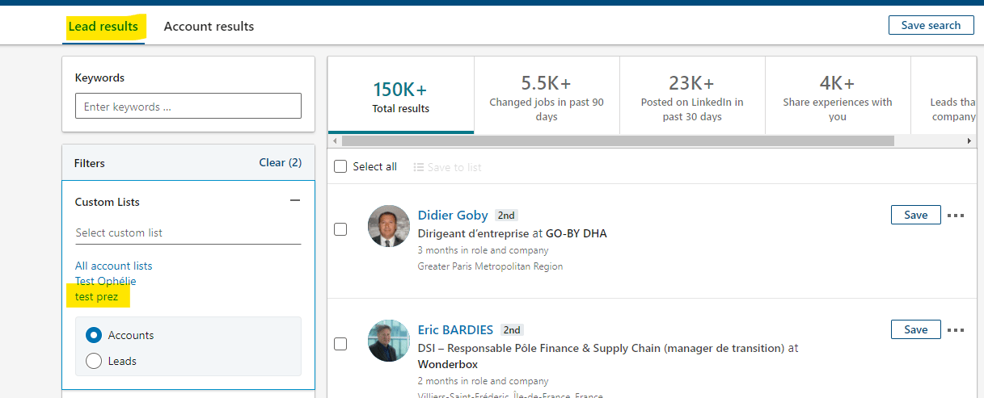
Task: Click Eric BARDIES' 2nd degree badge
Action: click(x=512, y=330)
